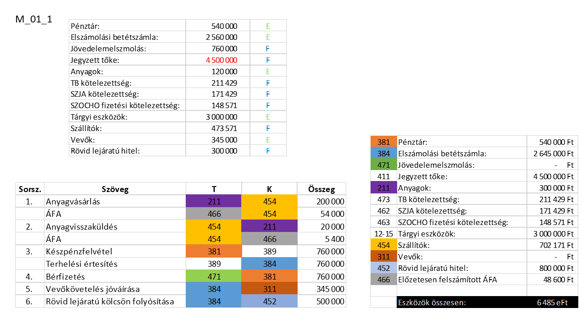Click the K credit column header
Screen dimensions: 587x330
(x=269, y=189)
